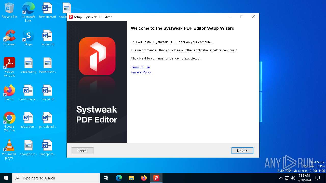
Task: Select the furtherare.rtf desktop file
Action: pyautogui.click(x=47, y=10)
